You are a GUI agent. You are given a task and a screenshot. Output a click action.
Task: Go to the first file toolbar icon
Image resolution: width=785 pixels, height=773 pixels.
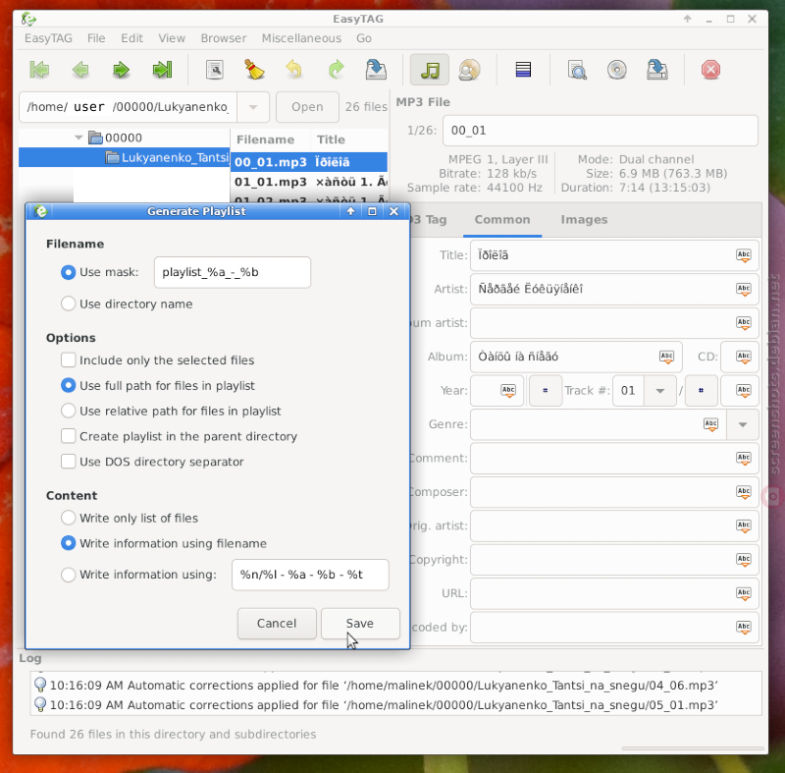(x=39, y=70)
